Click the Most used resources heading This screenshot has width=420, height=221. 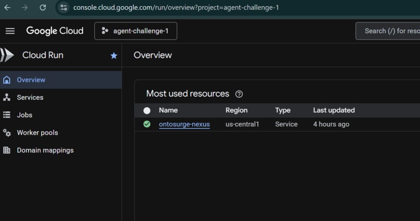pos(188,94)
